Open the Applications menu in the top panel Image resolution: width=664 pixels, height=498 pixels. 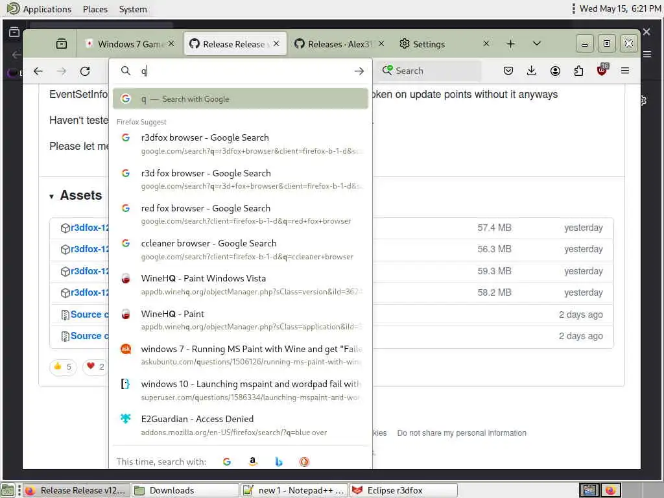(x=39, y=9)
